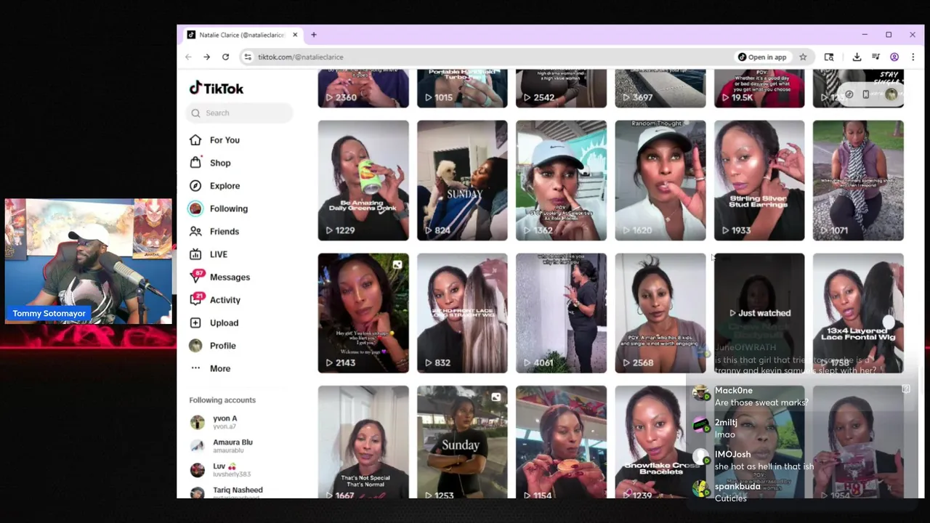
Task: Click the Profile avatar icon in sidebar
Action: pos(195,346)
